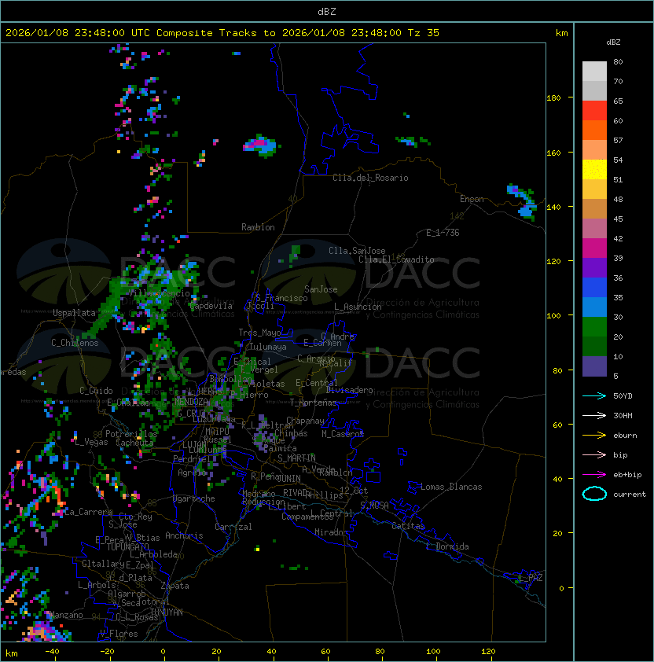
Task: Click the 'MAIPU' city label
Action: pos(217,432)
